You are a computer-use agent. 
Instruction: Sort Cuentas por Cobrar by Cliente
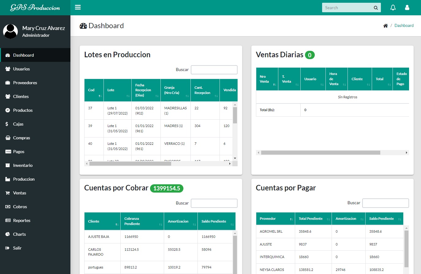click(x=102, y=221)
